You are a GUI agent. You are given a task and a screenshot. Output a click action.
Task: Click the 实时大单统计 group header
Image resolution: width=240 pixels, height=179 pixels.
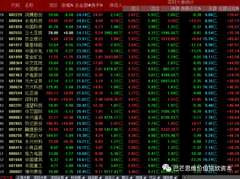coord(181,3)
